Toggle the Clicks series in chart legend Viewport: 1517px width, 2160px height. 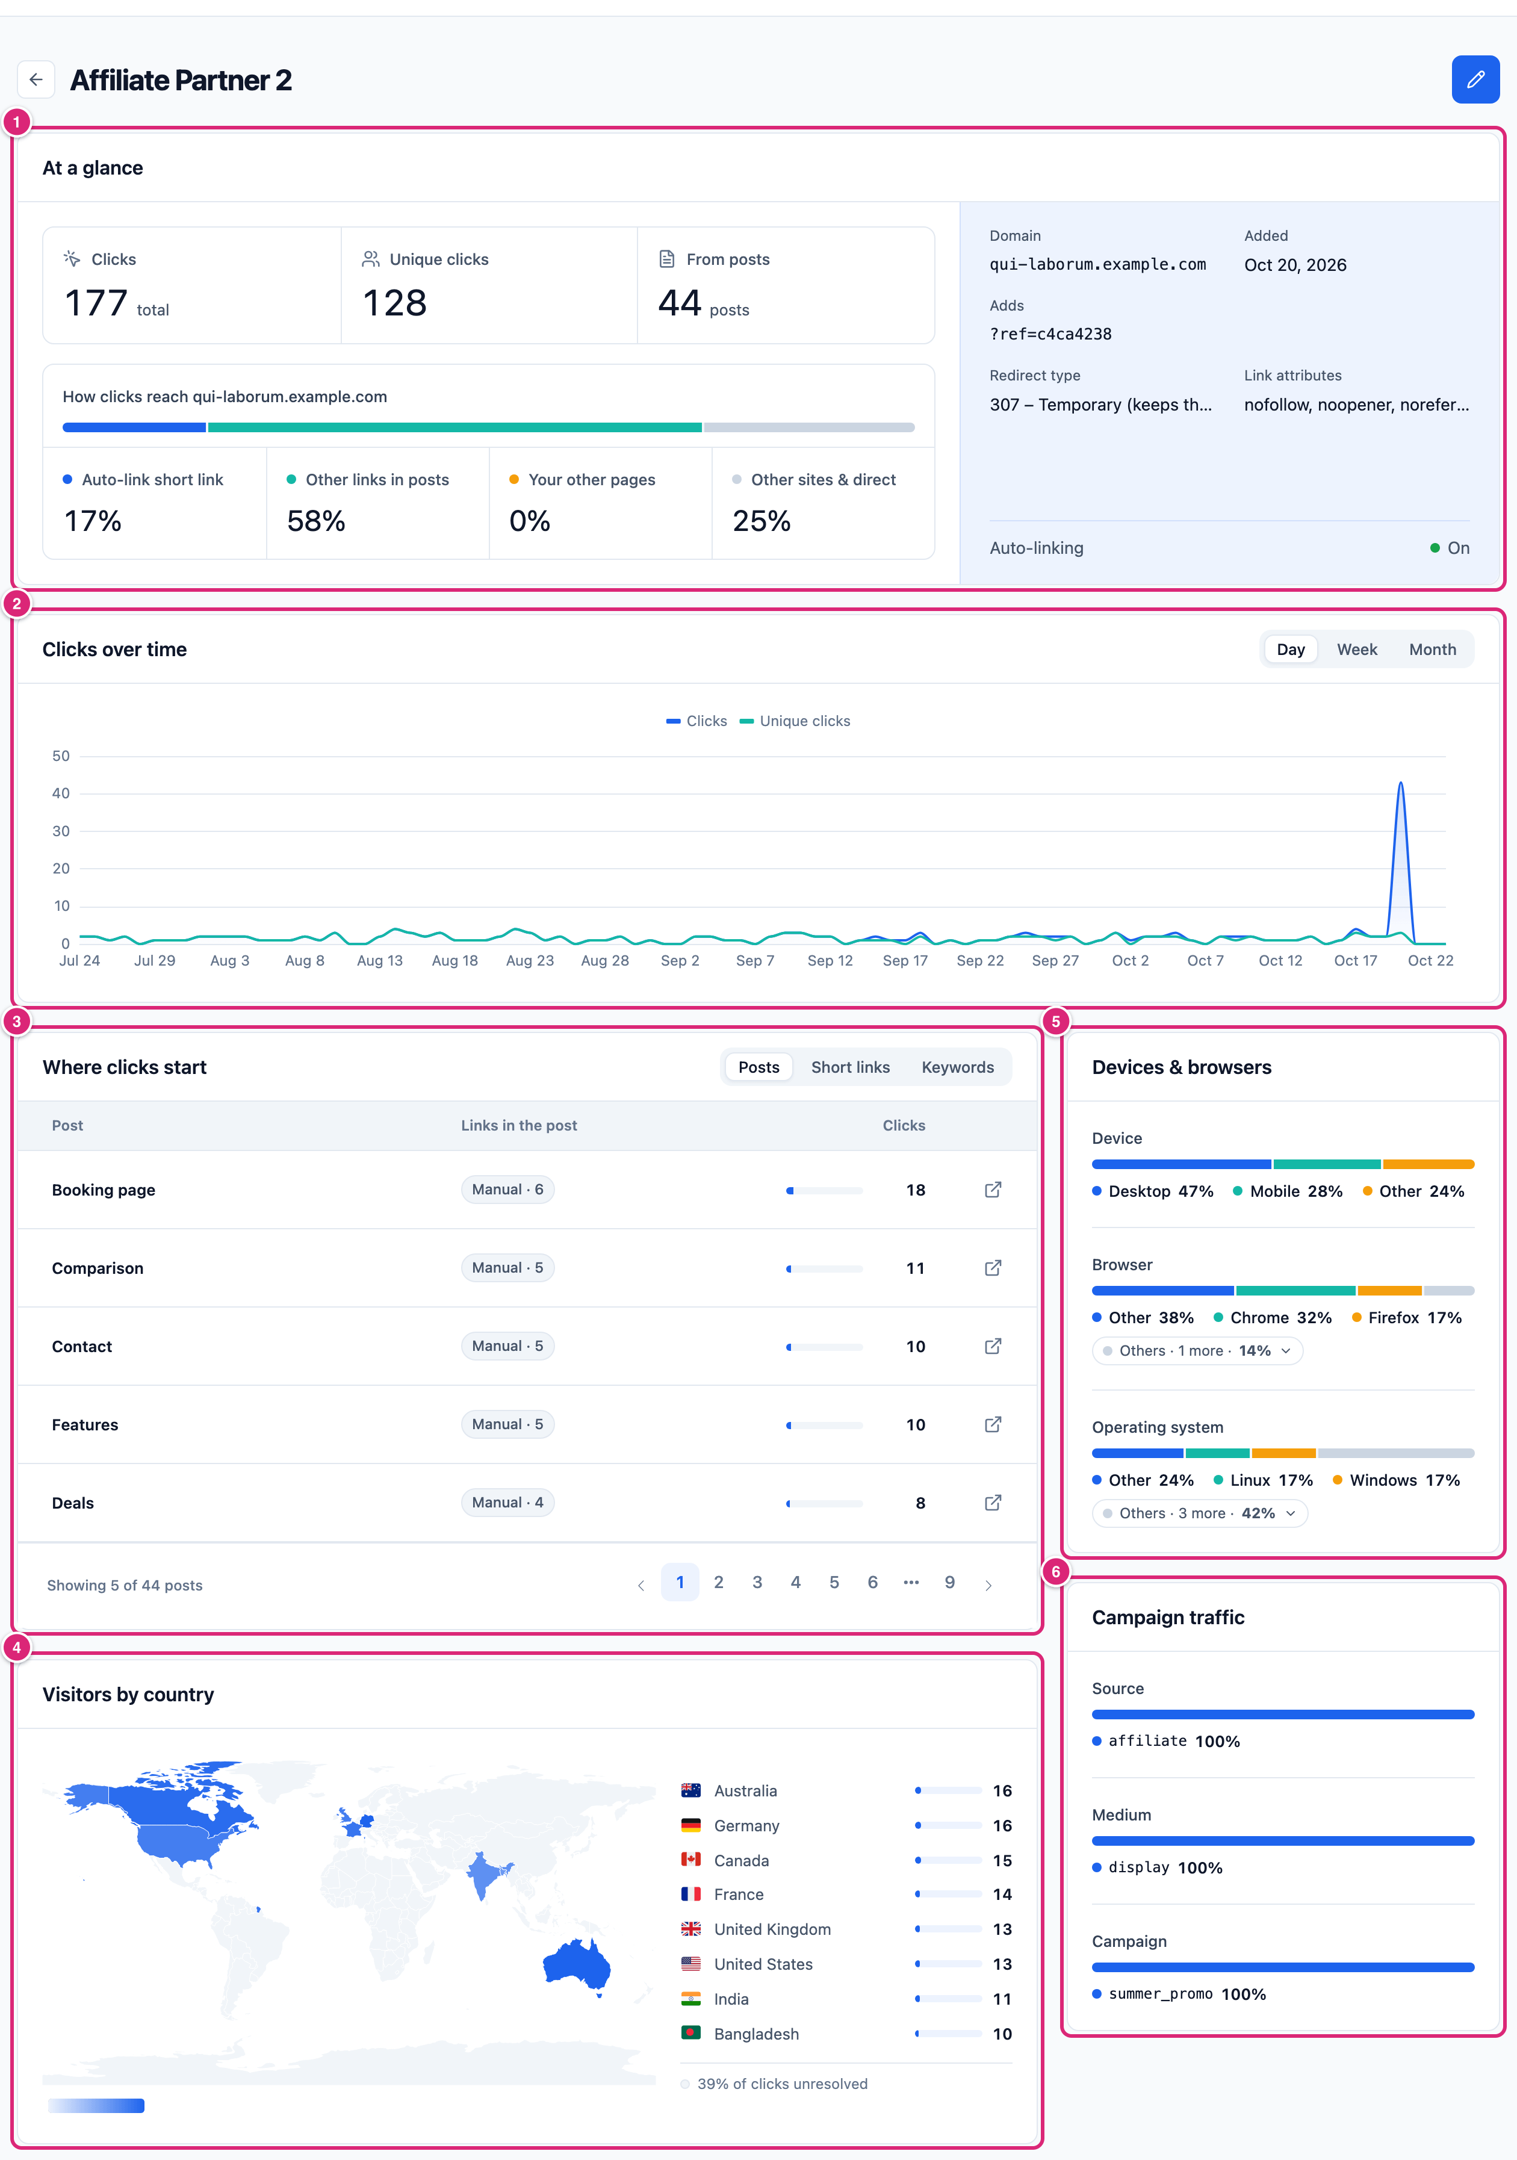pyautogui.click(x=696, y=721)
